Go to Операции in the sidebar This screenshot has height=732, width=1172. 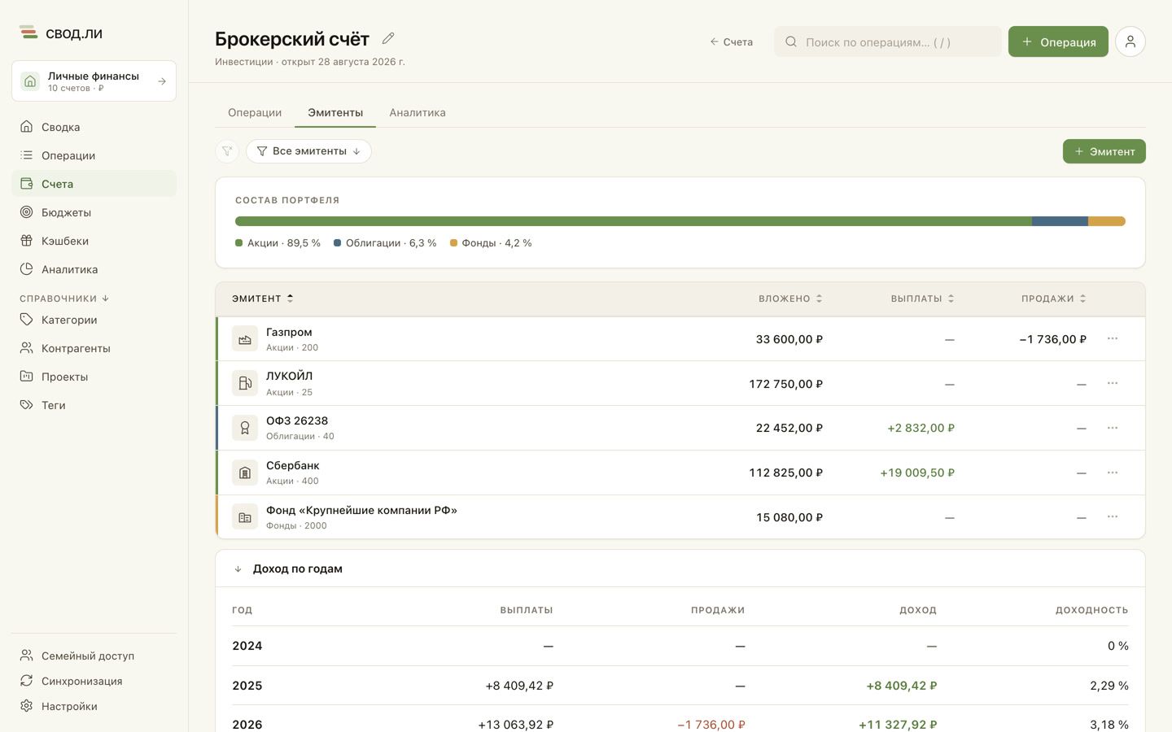coord(94,155)
